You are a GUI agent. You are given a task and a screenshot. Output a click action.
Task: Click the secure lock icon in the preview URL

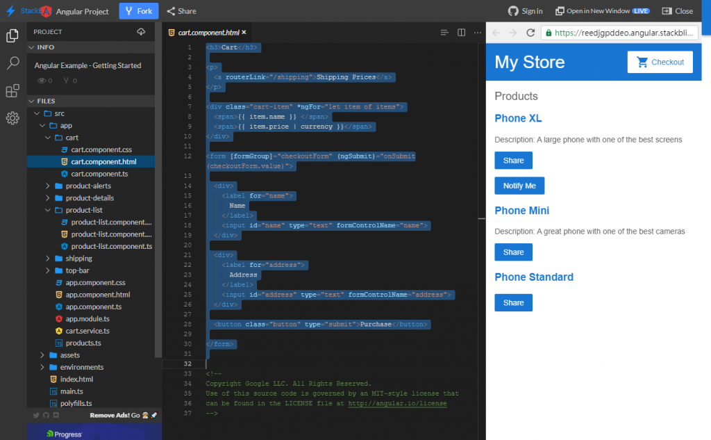[x=549, y=33]
